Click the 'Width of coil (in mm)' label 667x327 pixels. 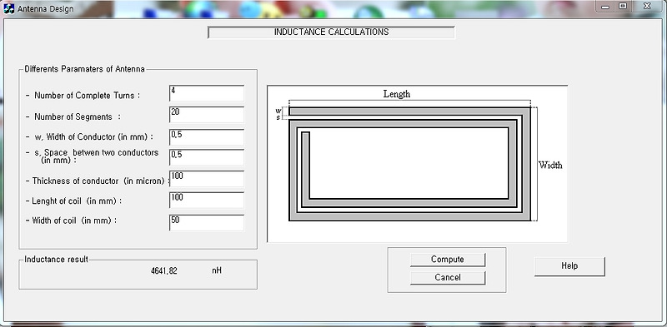(74, 220)
